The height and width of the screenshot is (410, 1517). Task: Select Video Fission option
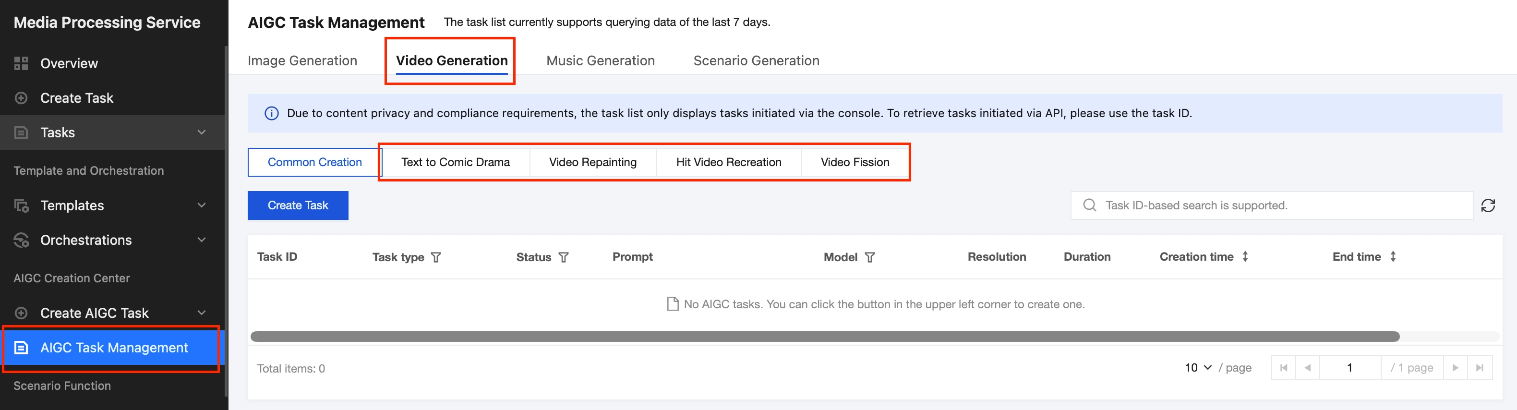pyautogui.click(x=855, y=163)
